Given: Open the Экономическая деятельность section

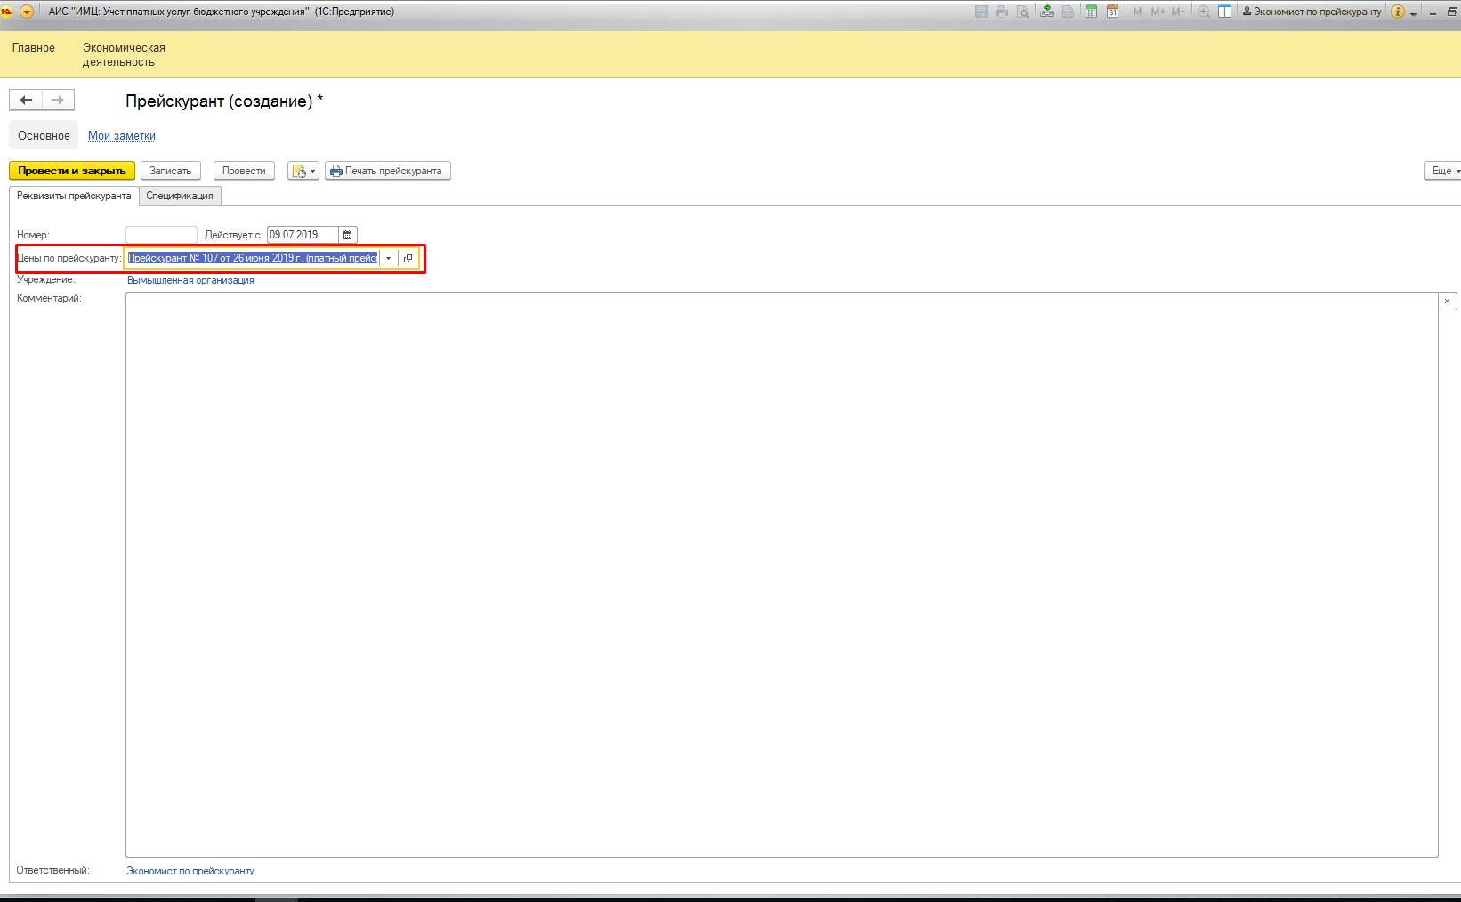Looking at the screenshot, I should 124,54.
